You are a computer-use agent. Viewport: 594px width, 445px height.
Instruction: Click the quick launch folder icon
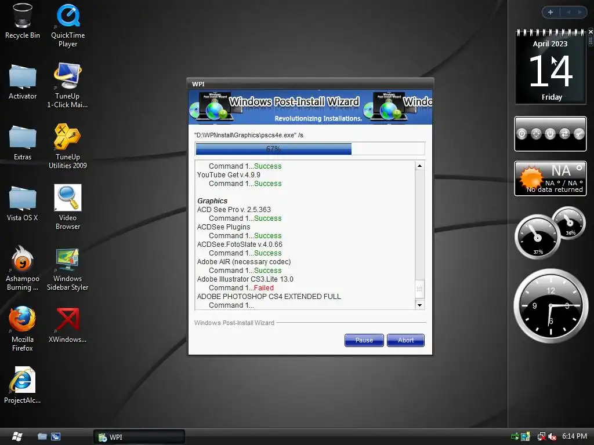click(42, 437)
